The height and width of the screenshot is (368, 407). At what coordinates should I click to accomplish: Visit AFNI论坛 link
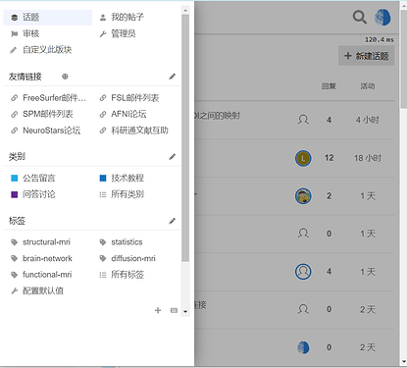tap(123, 114)
